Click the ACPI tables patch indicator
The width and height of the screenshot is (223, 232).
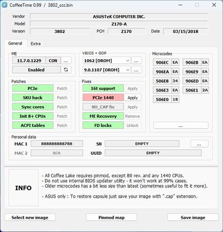[x=33, y=125]
